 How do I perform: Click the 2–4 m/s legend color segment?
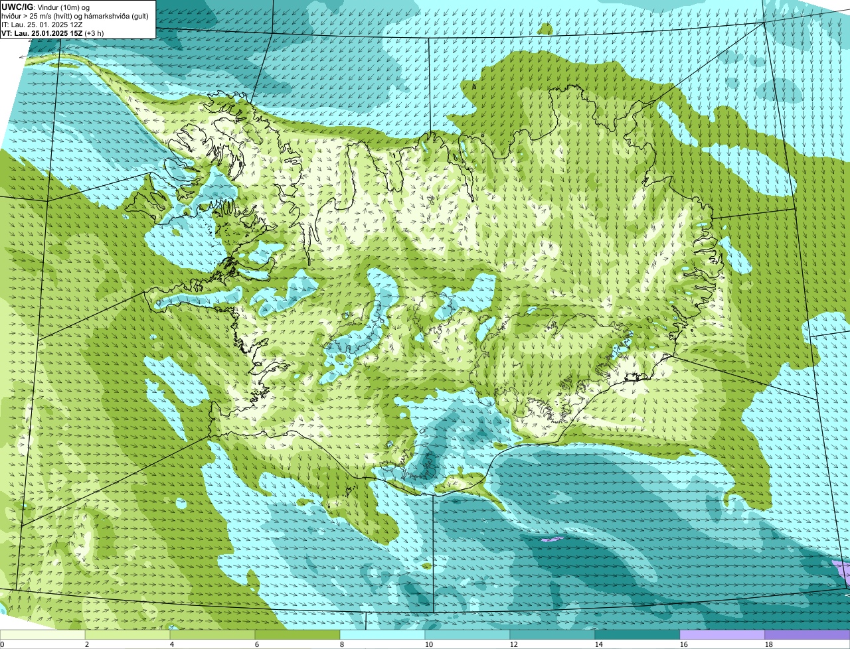click(x=127, y=634)
